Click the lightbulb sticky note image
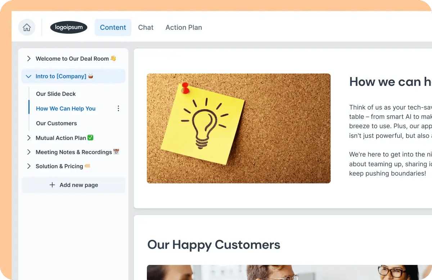 point(239,129)
